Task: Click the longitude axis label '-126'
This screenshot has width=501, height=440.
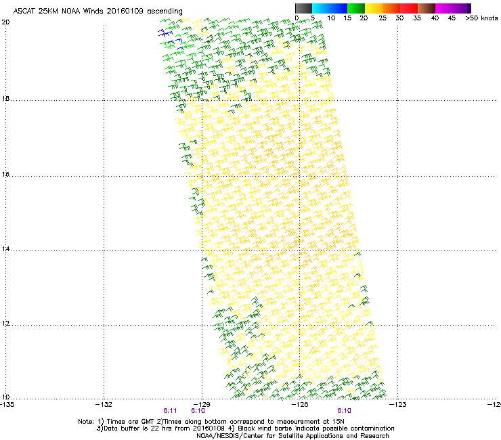Action: click(300, 405)
